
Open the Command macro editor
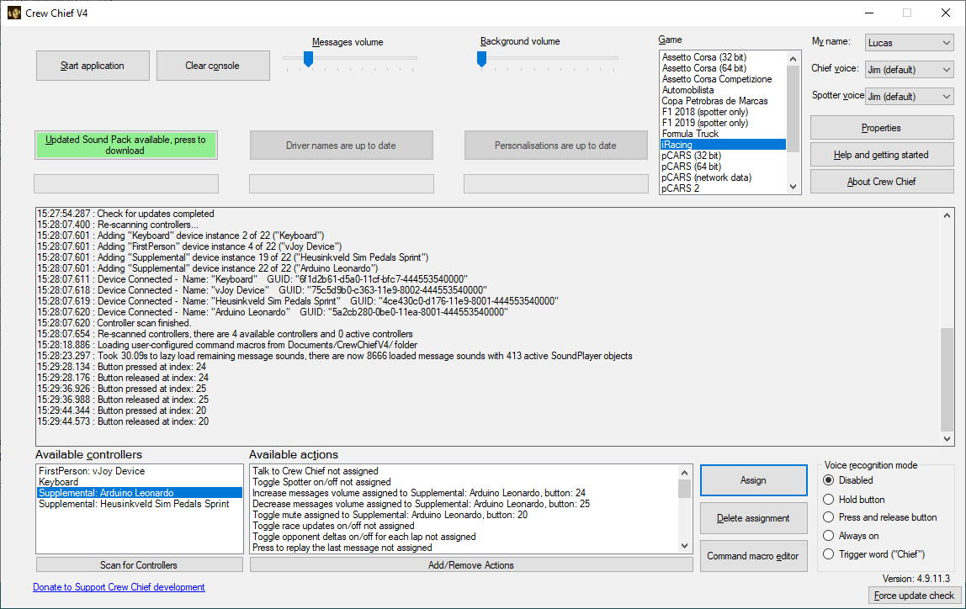tap(753, 556)
